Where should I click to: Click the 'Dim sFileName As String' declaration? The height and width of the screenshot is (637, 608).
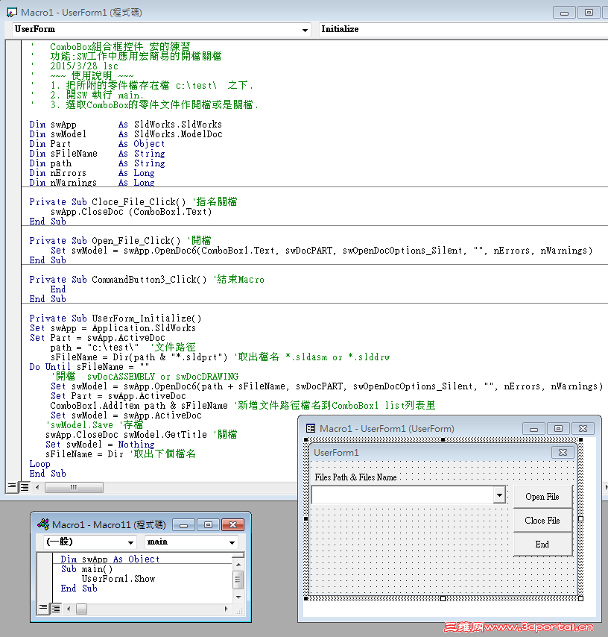click(97, 154)
